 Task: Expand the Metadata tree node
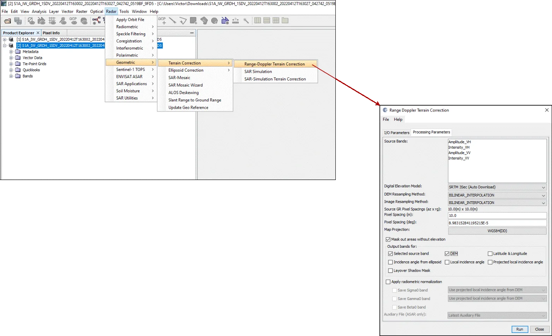pos(12,51)
